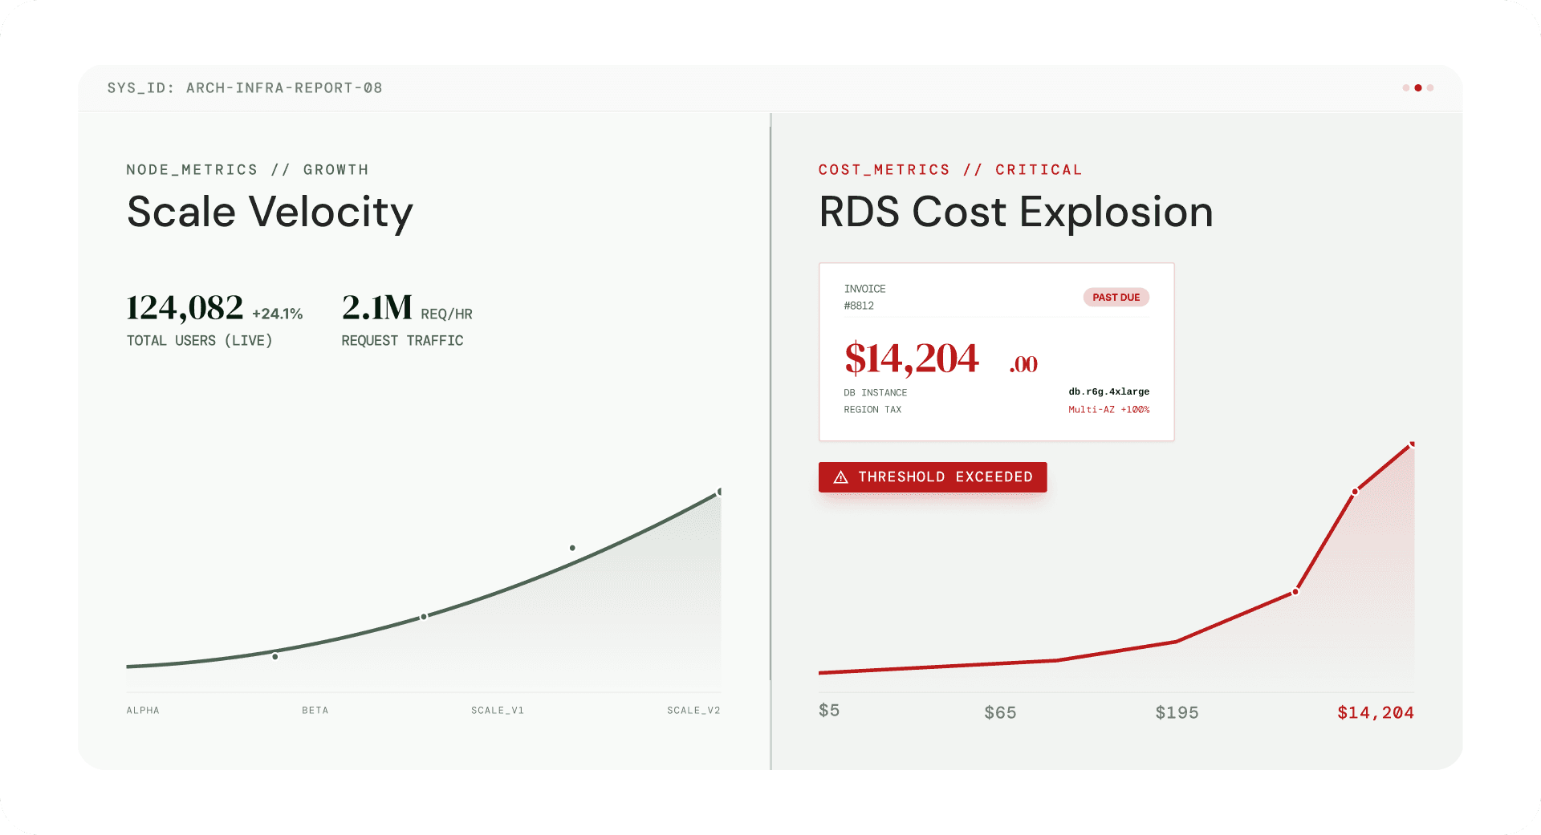1541x835 pixels.
Task: Click the $65 cost axis label
Action: click(x=1000, y=712)
